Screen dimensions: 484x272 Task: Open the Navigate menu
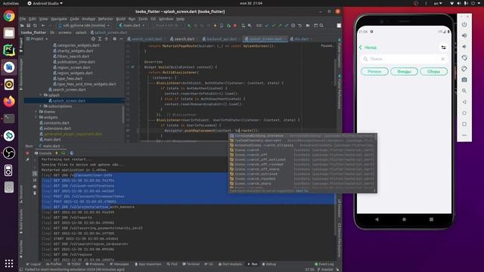pyautogui.click(x=59, y=19)
